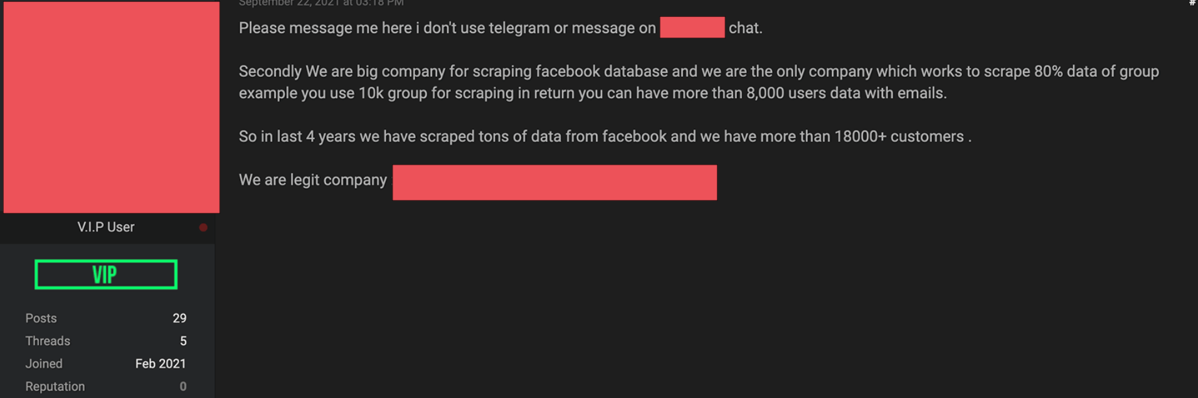Click the red offline status dot
Screen dimensions: 1198x398
pos(203,228)
